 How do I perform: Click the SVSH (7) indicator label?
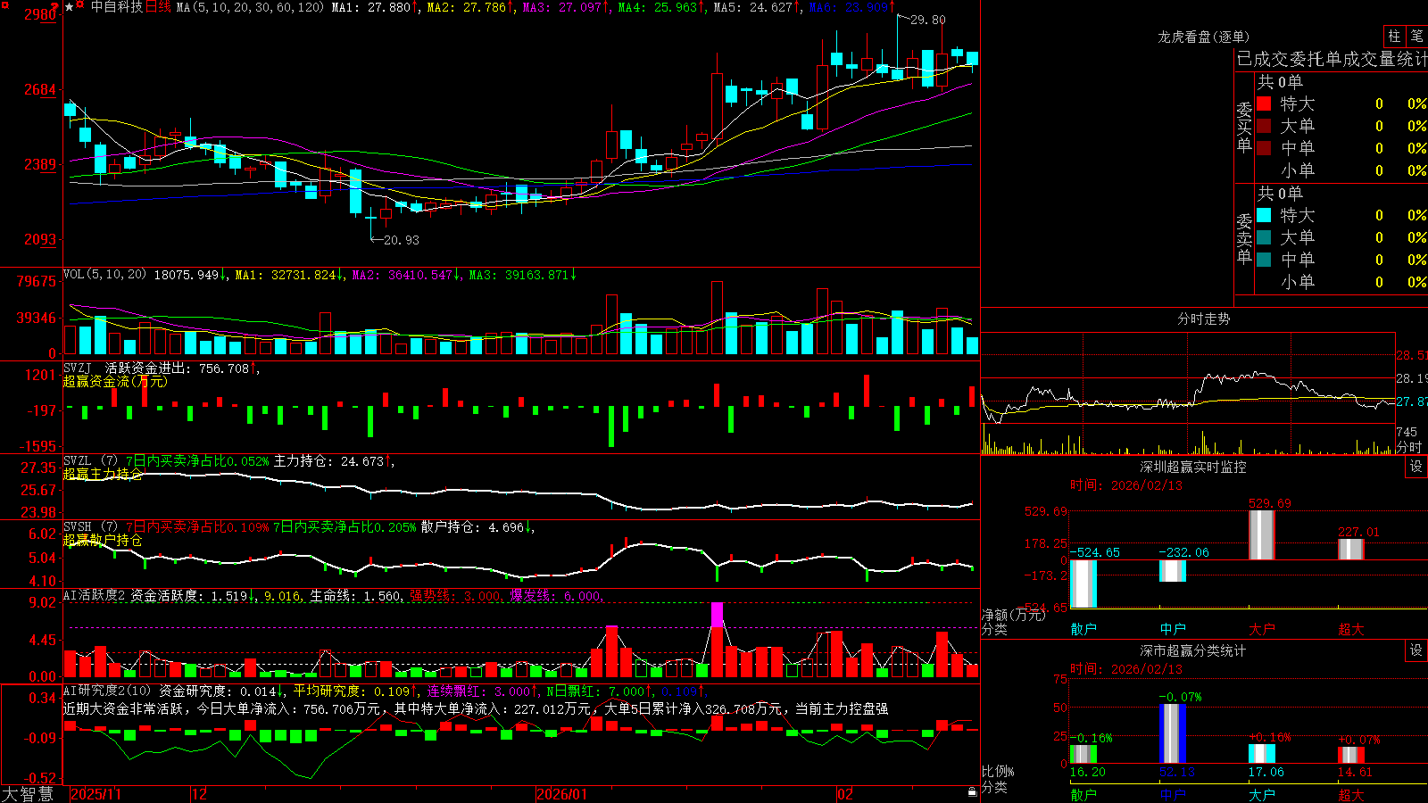[x=90, y=527]
